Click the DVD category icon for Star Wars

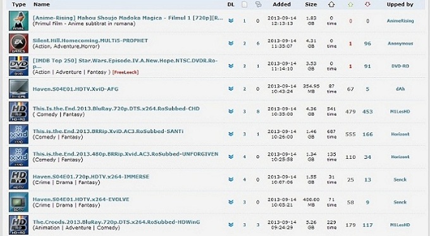click(18, 66)
